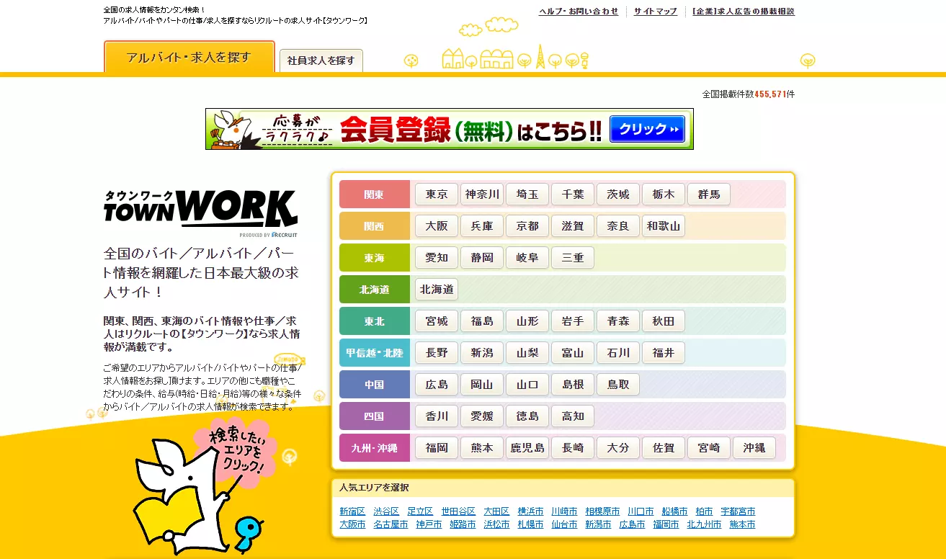Select the 千葉 prefecture button

(x=573, y=194)
